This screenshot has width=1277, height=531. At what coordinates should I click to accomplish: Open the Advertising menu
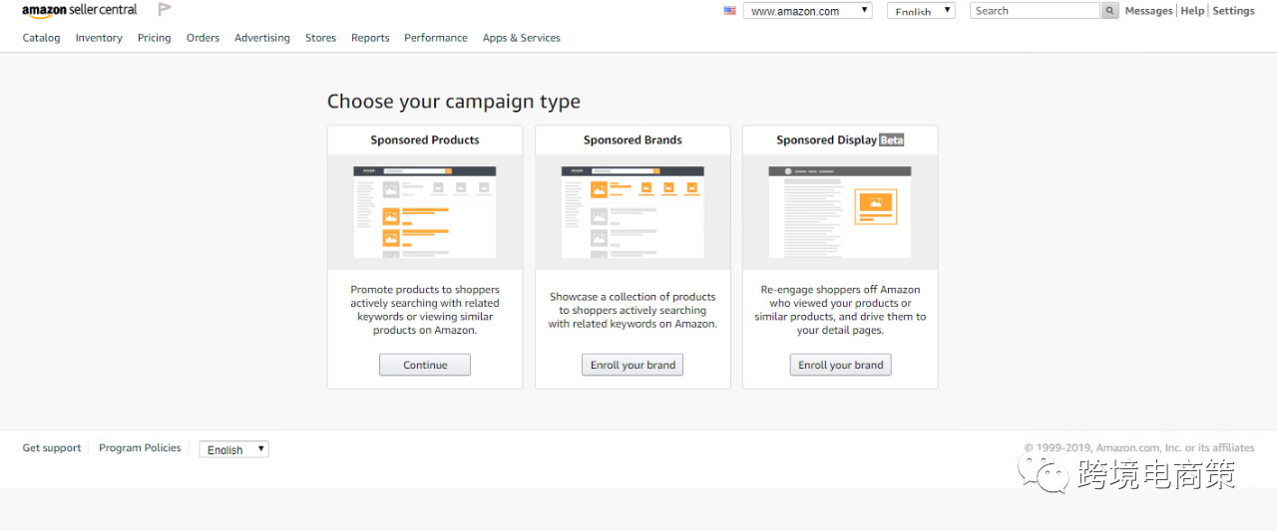[x=262, y=38]
